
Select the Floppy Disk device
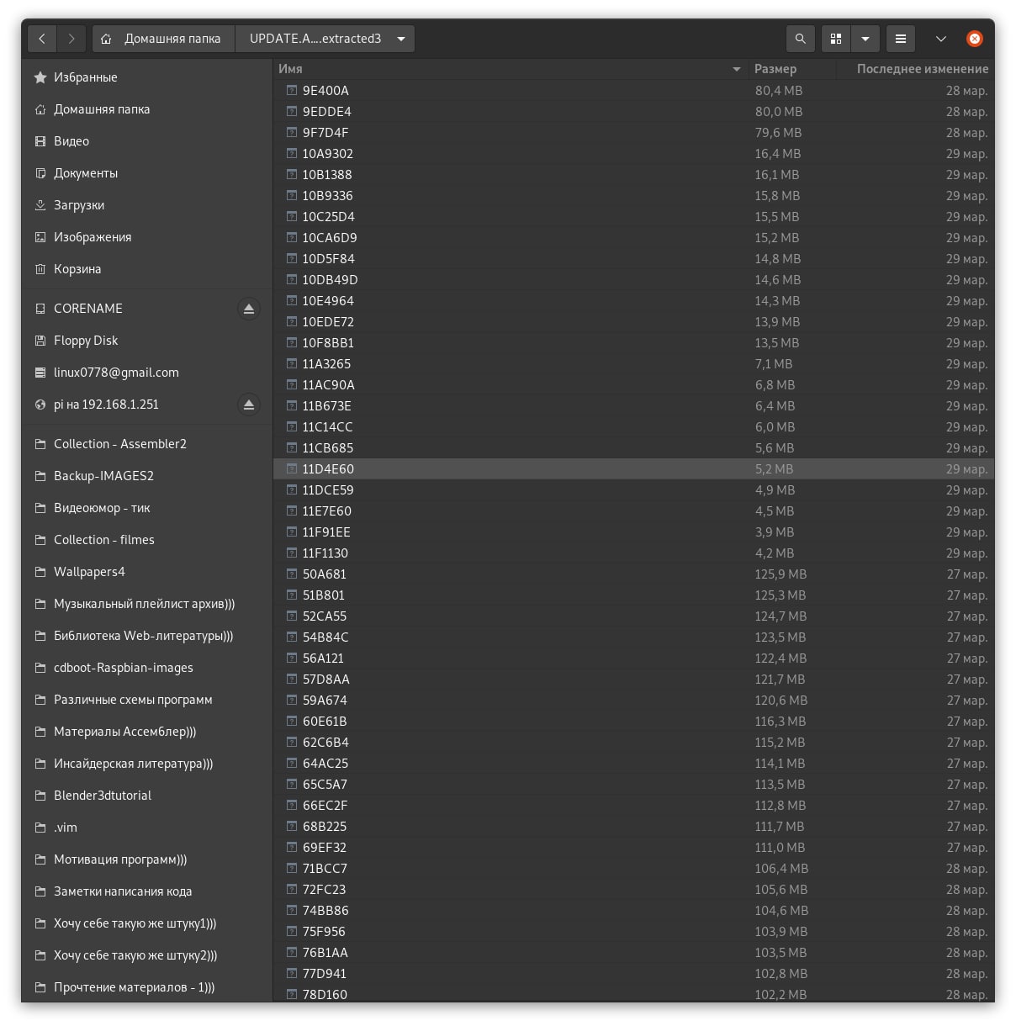(147, 341)
